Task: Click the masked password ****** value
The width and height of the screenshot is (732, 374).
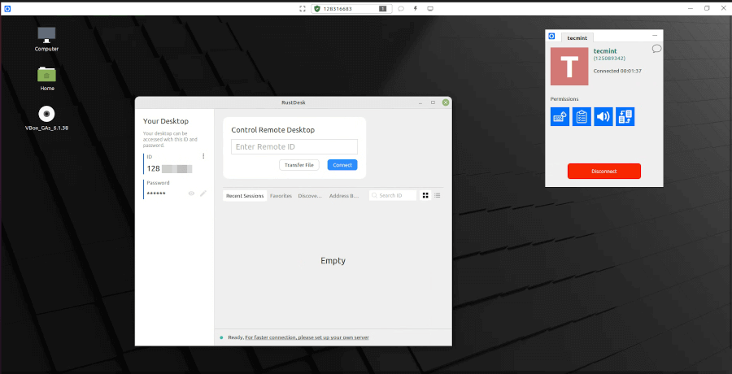Action: click(156, 194)
